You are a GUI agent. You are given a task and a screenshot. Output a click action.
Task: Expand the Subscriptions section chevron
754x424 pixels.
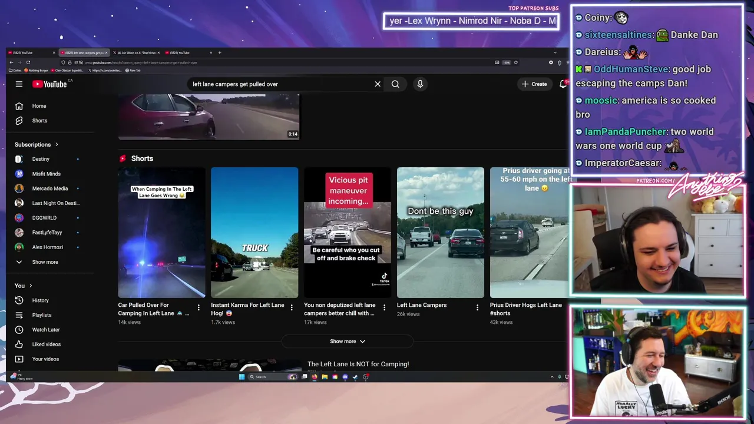click(x=57, y=145)
